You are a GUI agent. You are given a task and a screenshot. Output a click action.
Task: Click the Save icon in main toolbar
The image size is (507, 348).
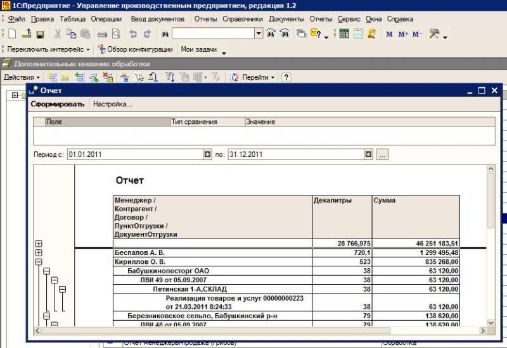point(40,34)
